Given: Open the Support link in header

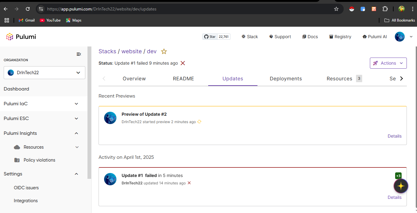Looking at the screenshot, I should [x=280, y=37].
